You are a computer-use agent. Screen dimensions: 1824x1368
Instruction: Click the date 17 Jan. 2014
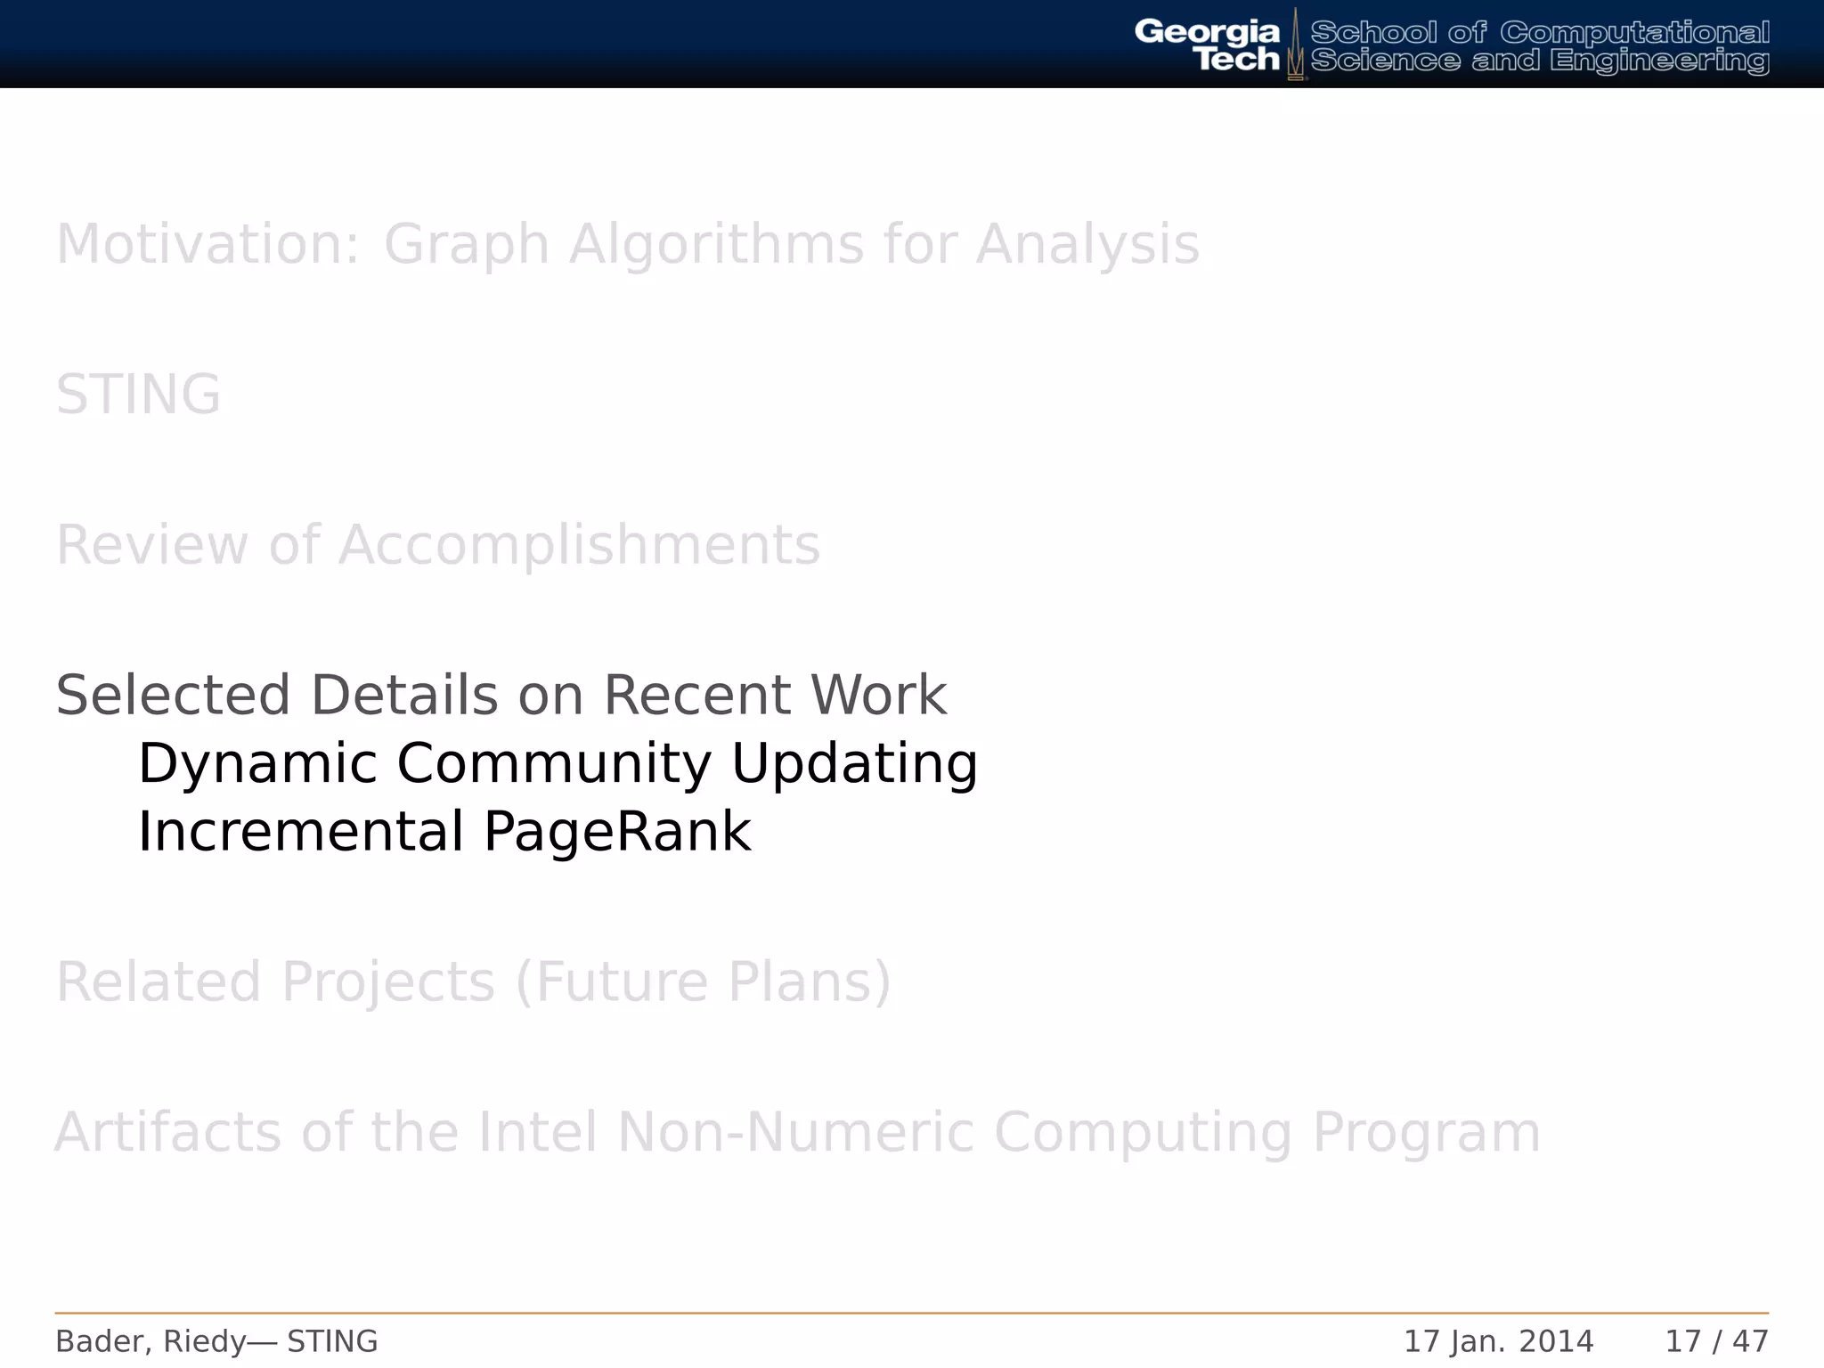click(x=1499, y=1341)
